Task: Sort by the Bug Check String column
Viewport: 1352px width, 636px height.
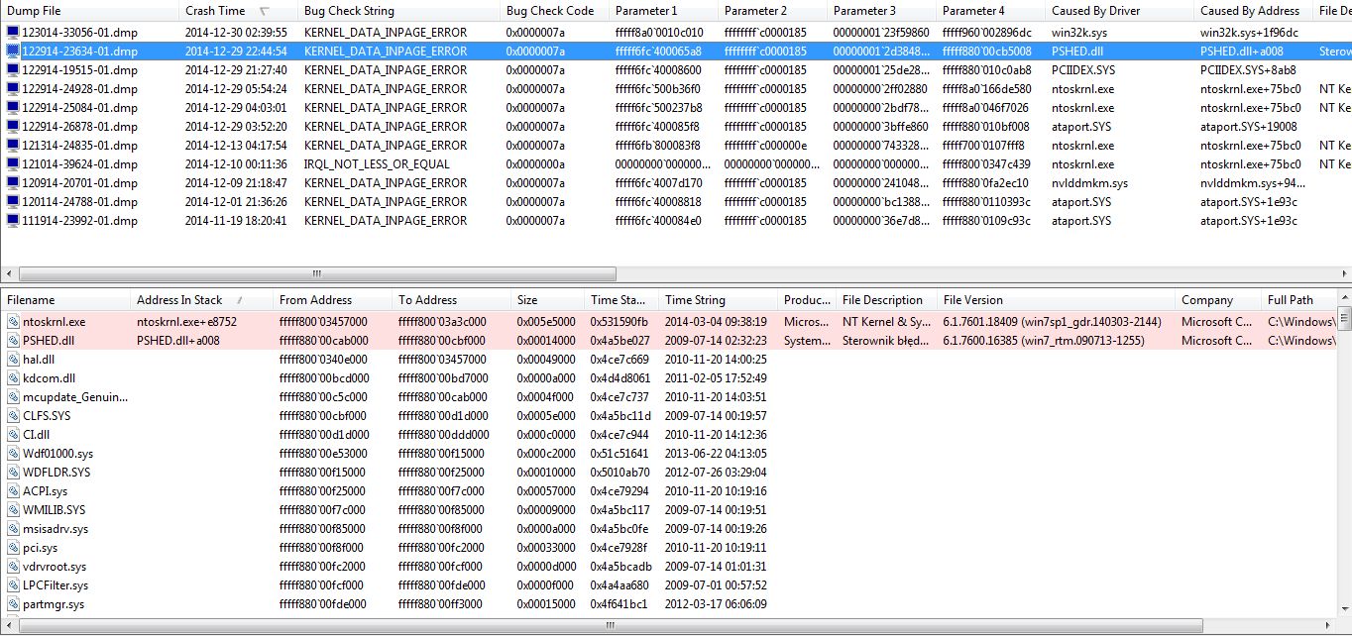Action: pos(357,10)
